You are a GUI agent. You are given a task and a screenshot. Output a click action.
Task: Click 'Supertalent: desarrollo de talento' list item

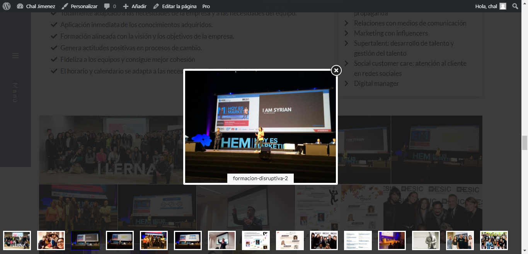[404, 48]
